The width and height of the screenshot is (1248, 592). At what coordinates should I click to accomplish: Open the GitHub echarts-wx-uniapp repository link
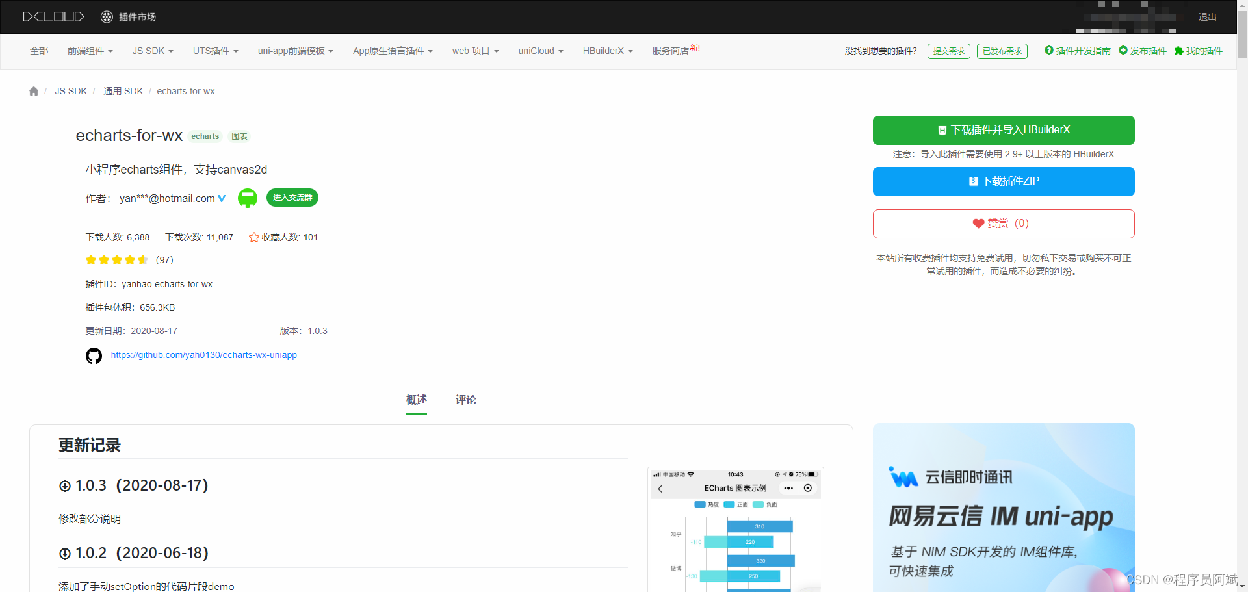click(204, 355)
